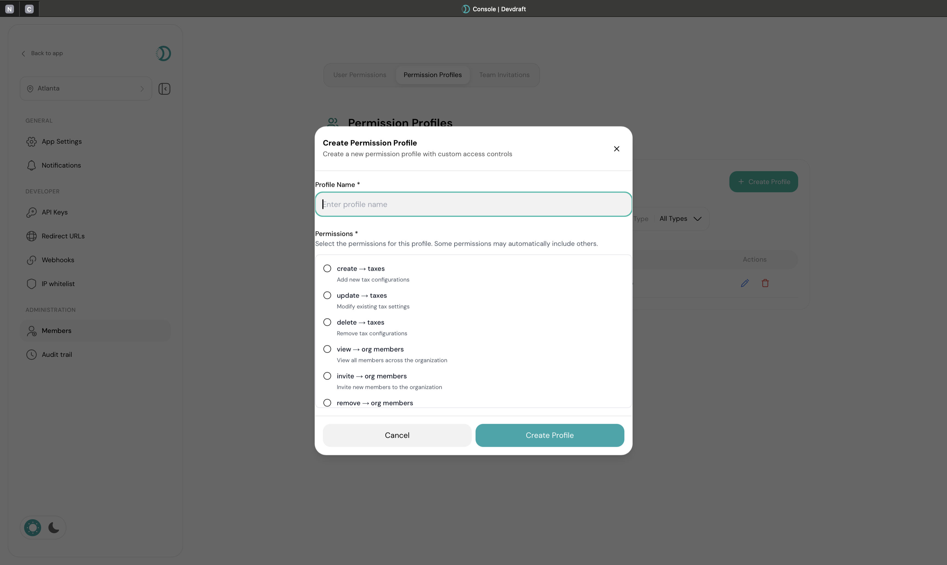Open the Notifications panel
Viewport: 947px width, 565px height.
pos(61,165)
